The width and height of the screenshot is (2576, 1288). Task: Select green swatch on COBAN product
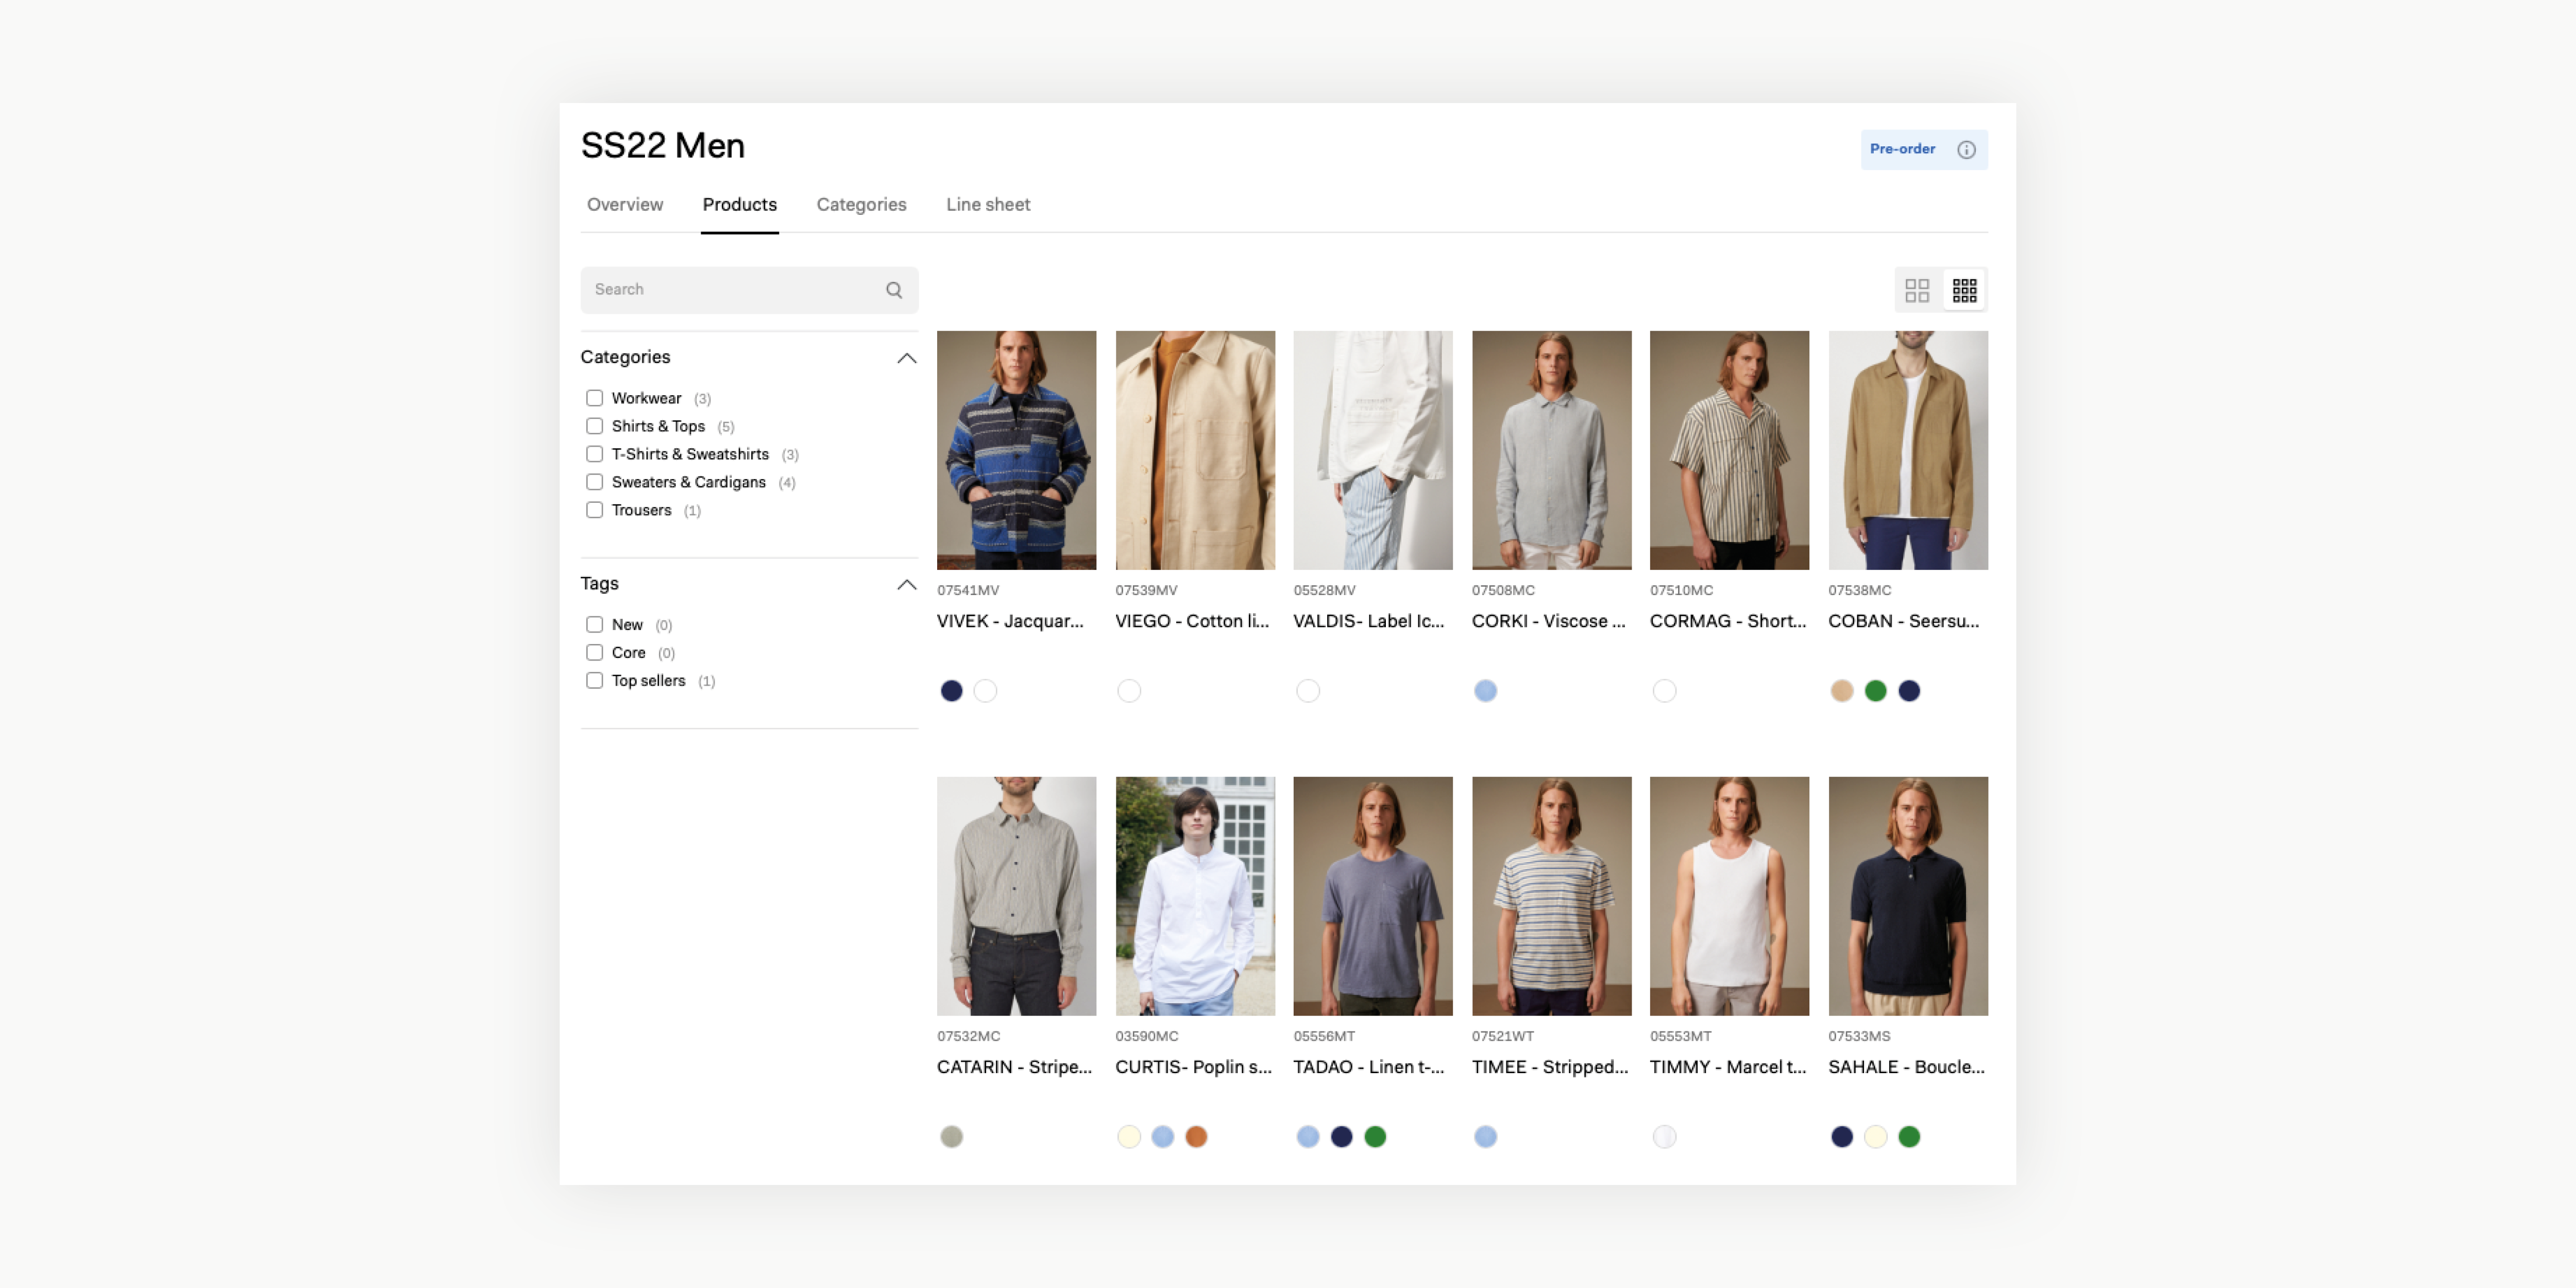pos(1876,691)
